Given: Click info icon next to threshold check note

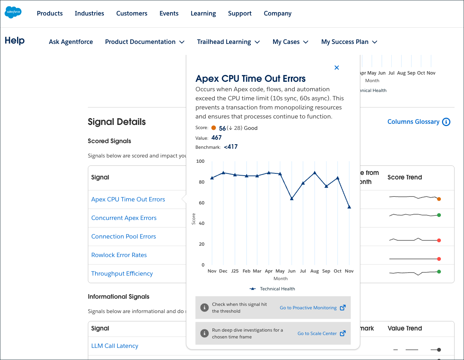Looking at the screenshot, I should click(x=204, y=307).
